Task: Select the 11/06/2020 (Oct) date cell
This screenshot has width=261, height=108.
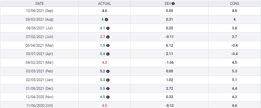Action: pyautogui.click(x=40, y=106)
